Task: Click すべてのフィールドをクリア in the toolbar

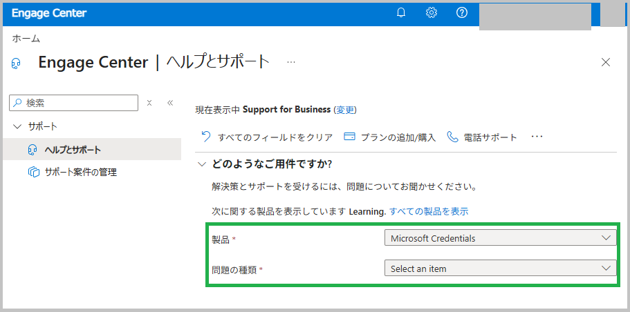Action: pyautogui.click(x=266, y=137)
